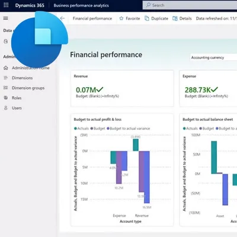The width and height of the screenshot is (237, 237).
Task: Click 'Data refreshed on' timestamp text
Action: point(216,18)
